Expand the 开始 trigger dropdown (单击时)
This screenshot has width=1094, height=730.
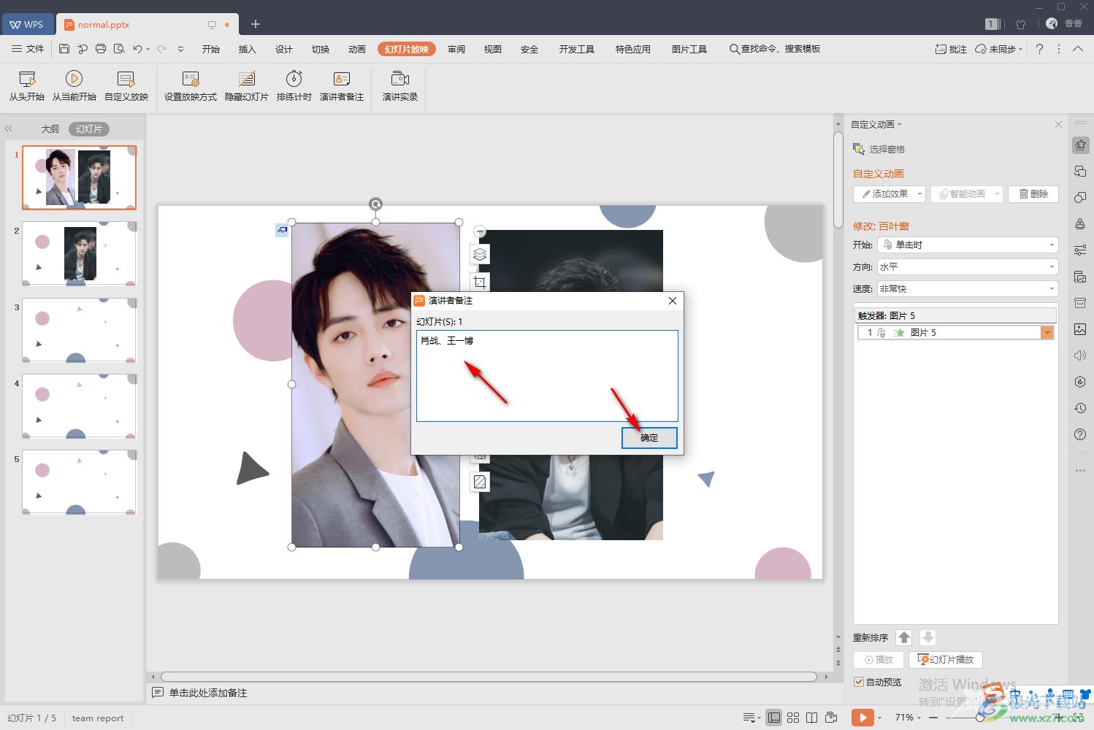coord(968,245)
